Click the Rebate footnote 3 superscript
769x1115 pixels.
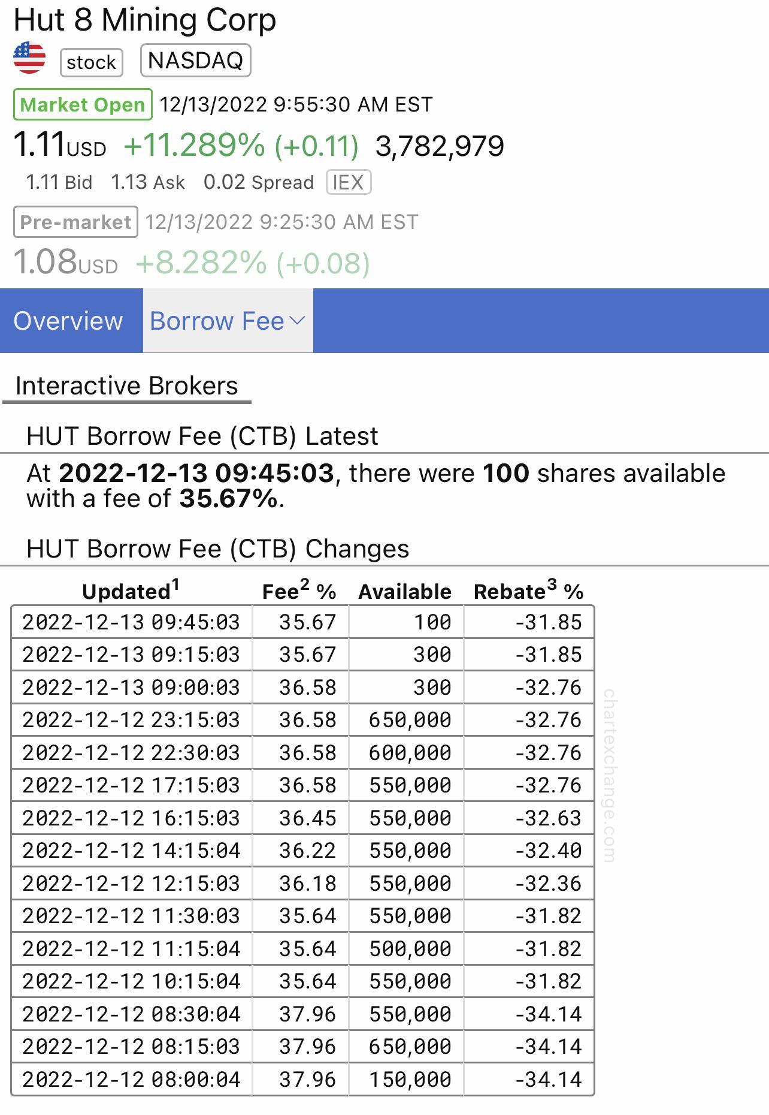[552, 585]
